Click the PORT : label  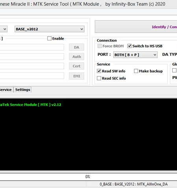click(104, 55)
